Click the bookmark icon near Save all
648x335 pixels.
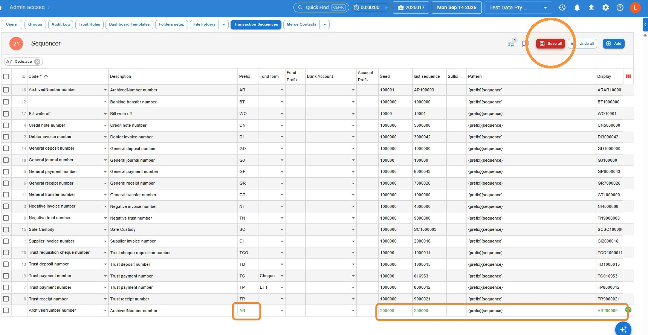[x=525, y=44]
